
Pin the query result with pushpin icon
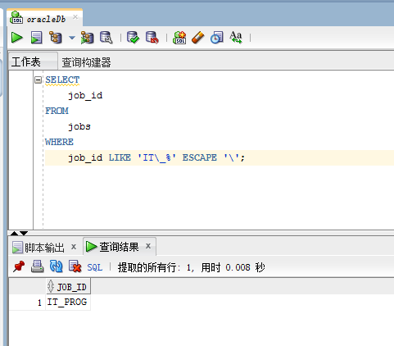[x=19, y=266]
